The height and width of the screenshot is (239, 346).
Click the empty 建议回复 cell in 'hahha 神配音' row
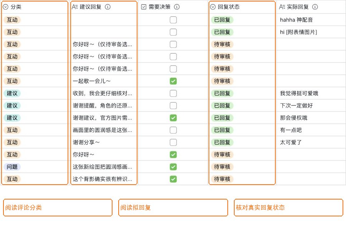(x=104, y=20)
